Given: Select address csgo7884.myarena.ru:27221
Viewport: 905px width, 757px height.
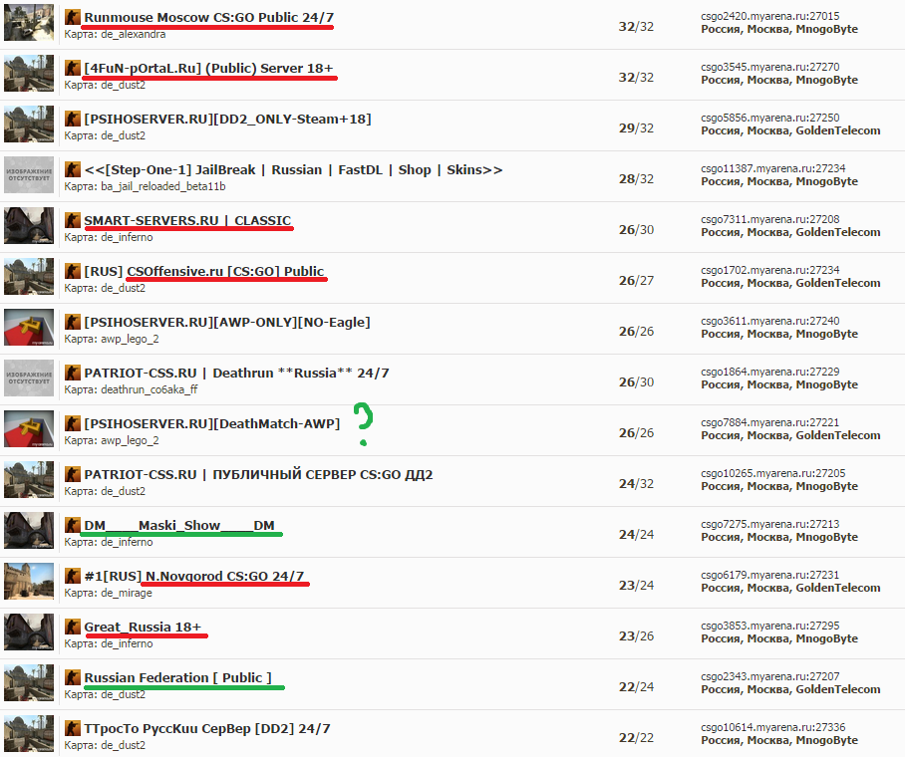Looking at the screenshot, I should (x=769, y=422).
